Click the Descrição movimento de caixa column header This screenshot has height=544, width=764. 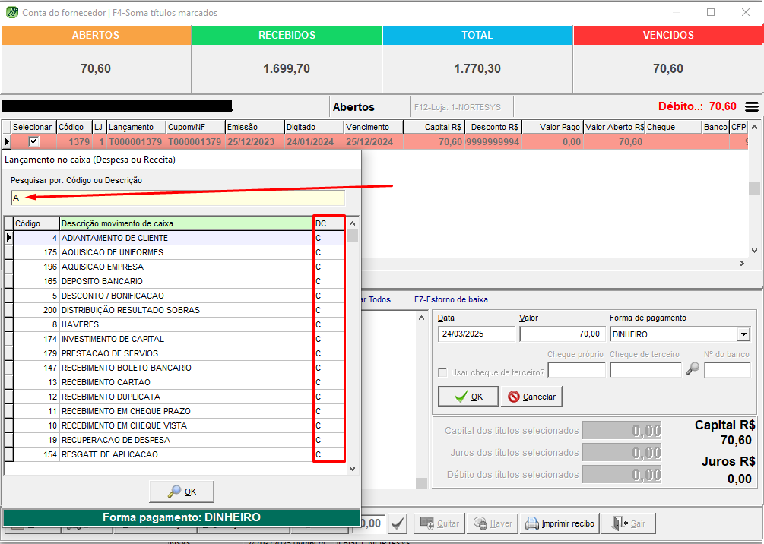click(x=186, y=223)
